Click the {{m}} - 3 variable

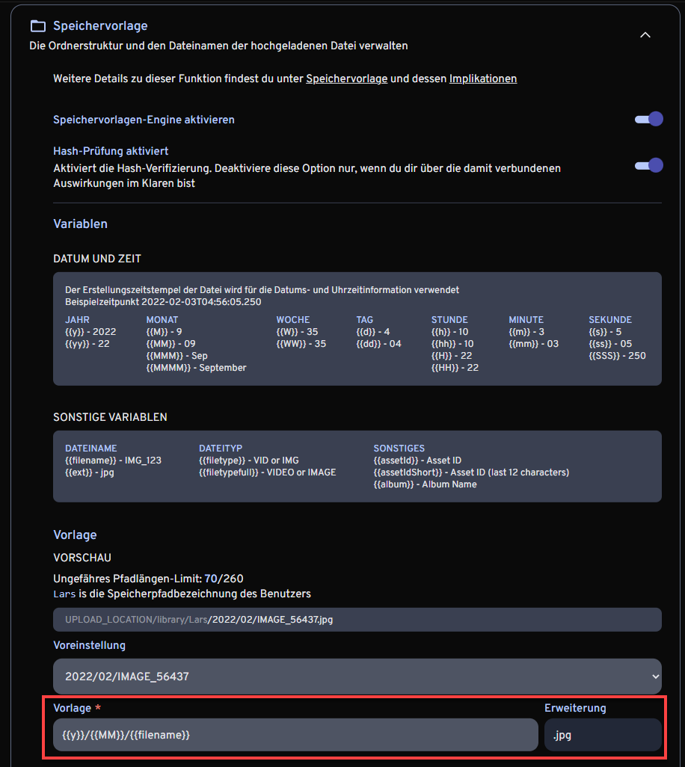point(526,332)
